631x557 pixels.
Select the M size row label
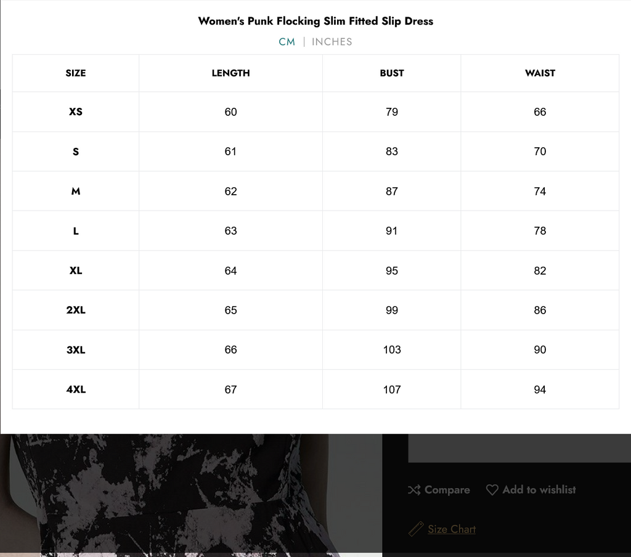76,192
